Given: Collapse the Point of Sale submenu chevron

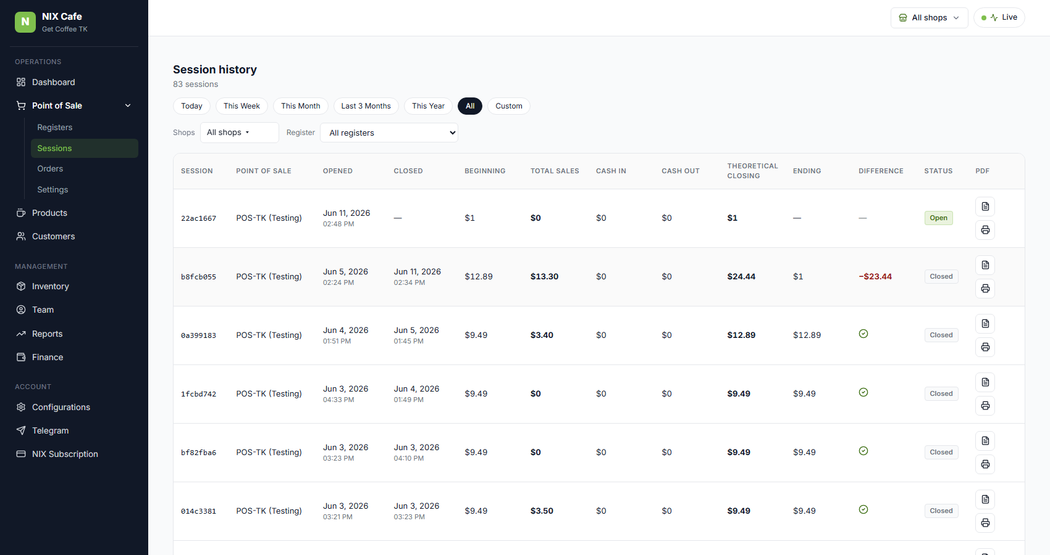Looking at the screenshot, I should tap(128, 105).
